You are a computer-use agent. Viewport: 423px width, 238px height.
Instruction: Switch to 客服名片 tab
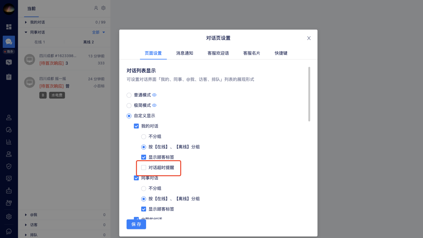click(x=252, y=53)
